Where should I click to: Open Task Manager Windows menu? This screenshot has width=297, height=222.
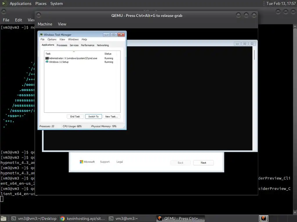pyautogui.click(x=73, y=39)
